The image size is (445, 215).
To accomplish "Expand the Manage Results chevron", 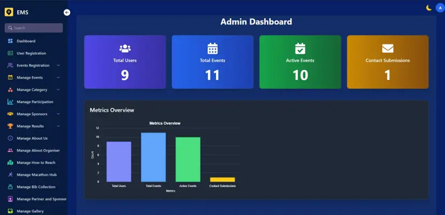I will point(58,126).
